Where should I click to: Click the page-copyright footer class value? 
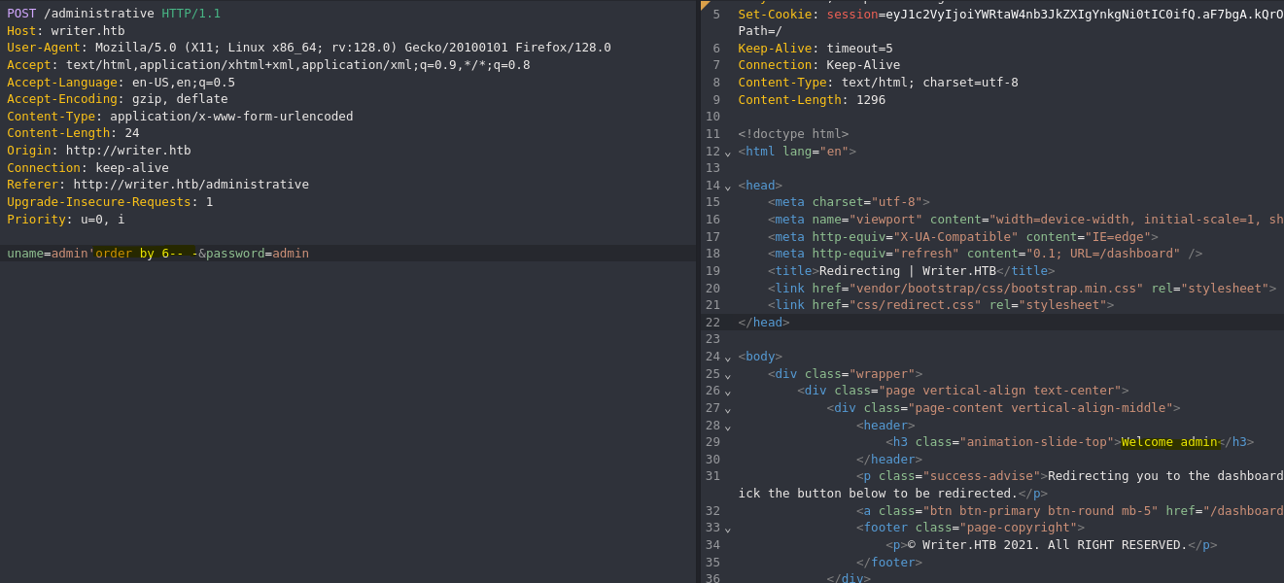tap(1019, 528)
